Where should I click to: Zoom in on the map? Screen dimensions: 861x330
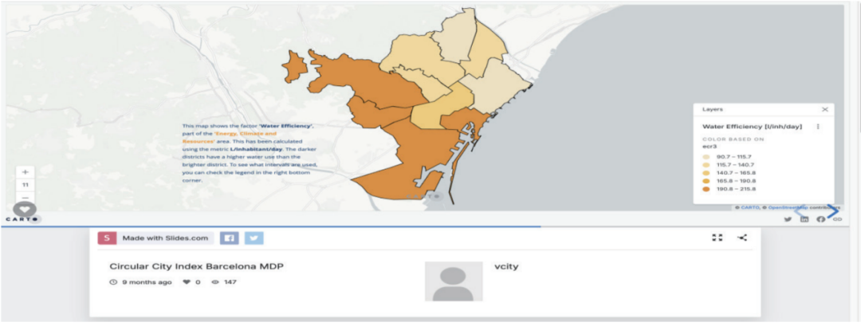(25, 171)
